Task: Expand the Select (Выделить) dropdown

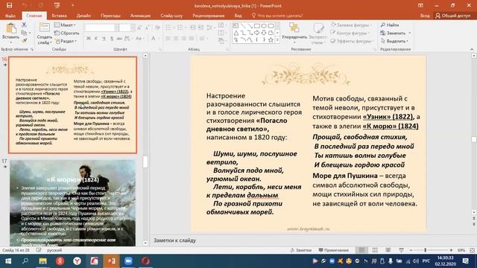Action: click(x=394, y=41)
